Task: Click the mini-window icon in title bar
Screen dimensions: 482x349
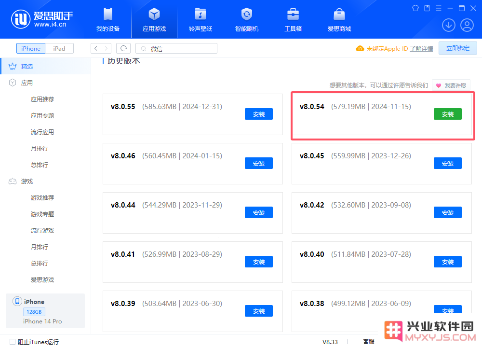Action: pos(427,8)
